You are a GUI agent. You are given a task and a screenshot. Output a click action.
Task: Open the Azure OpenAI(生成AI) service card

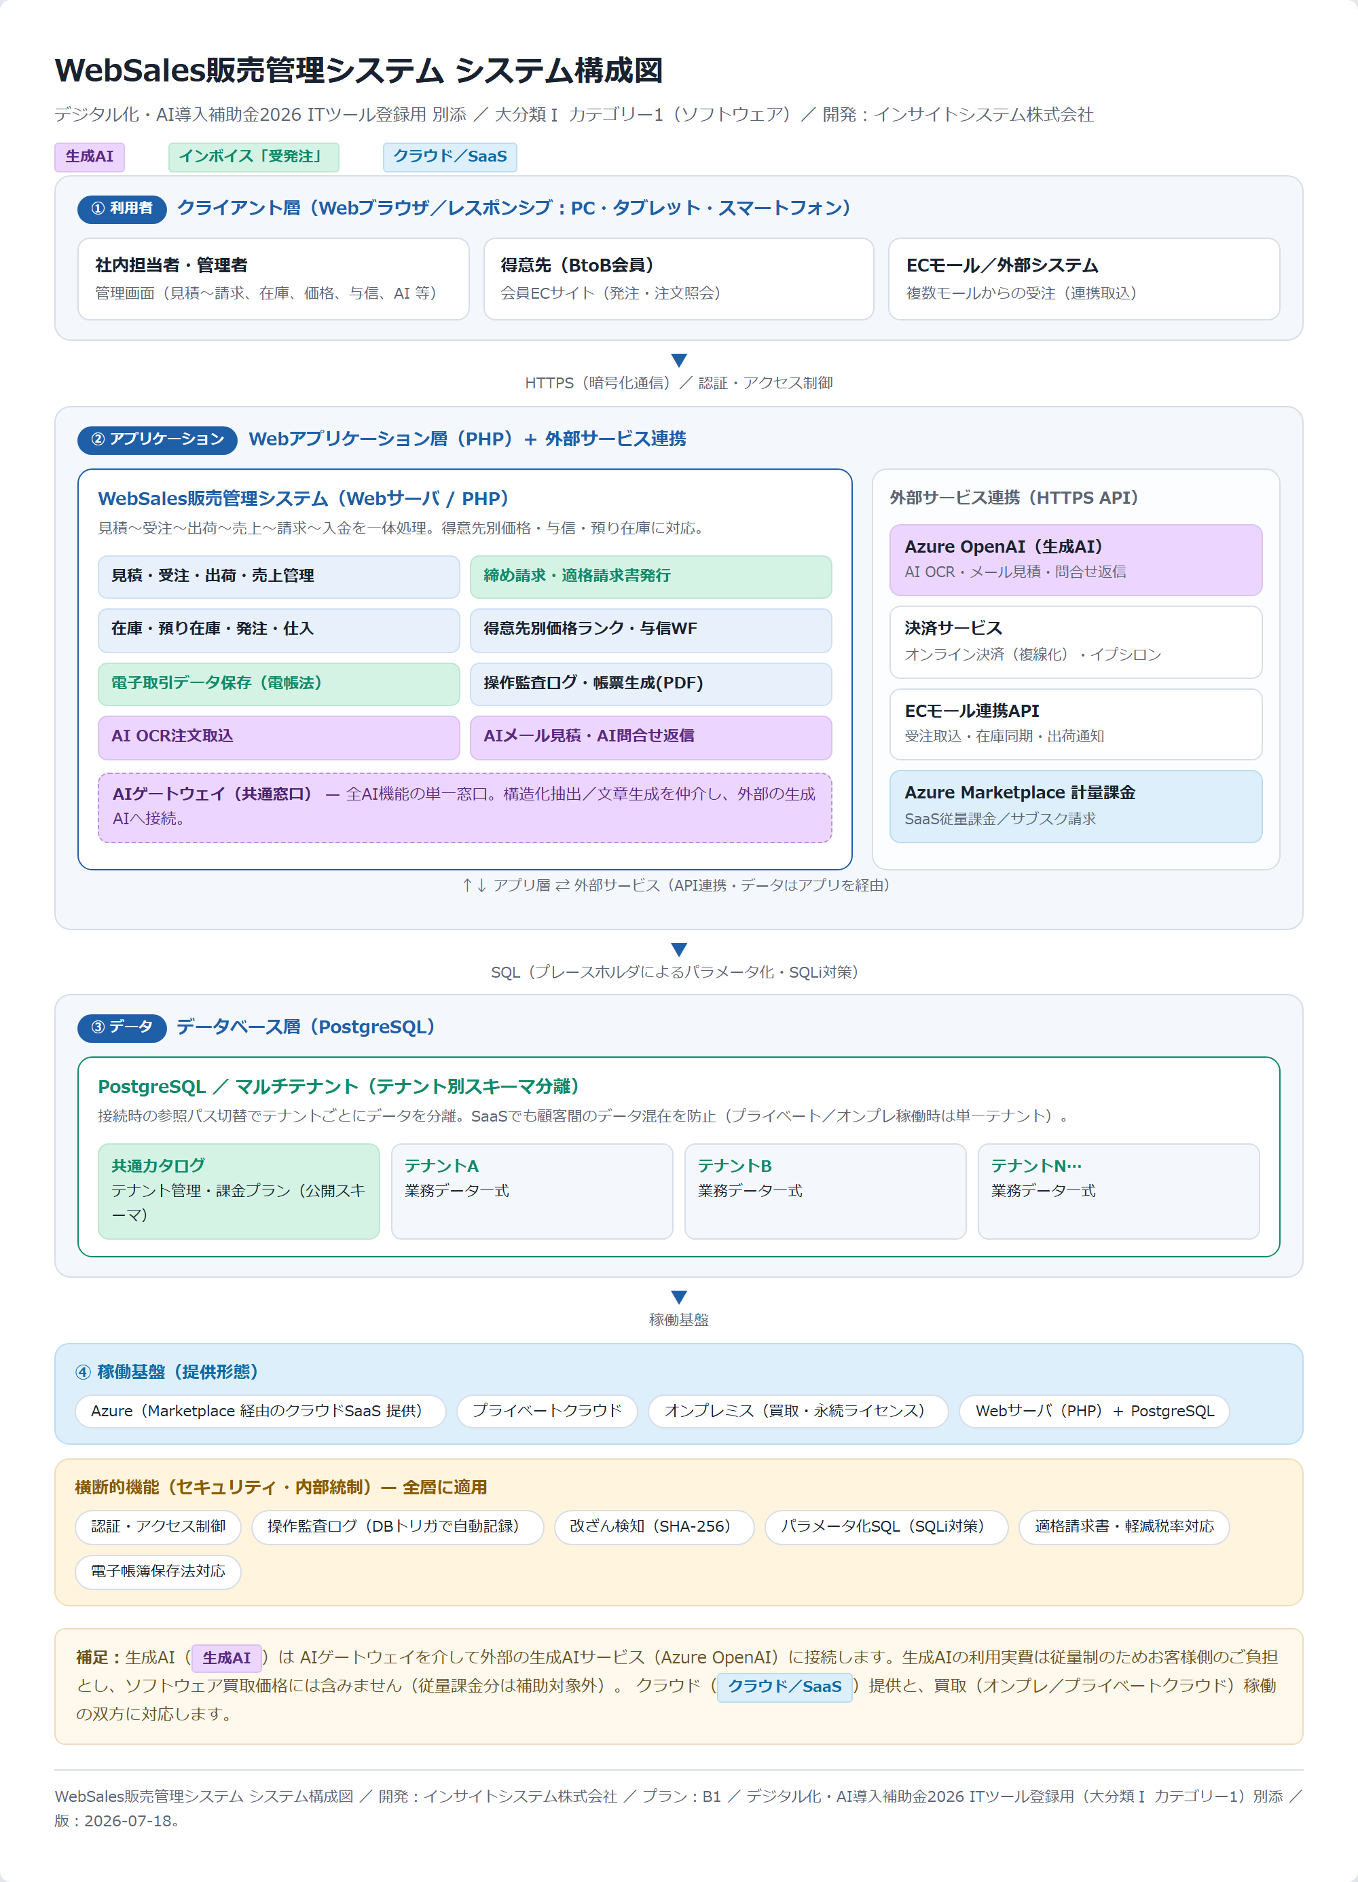click(1076, 560)
